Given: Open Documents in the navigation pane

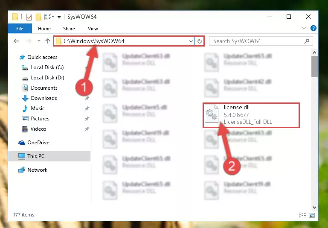Looking at the screenshot, I should 44,88.
